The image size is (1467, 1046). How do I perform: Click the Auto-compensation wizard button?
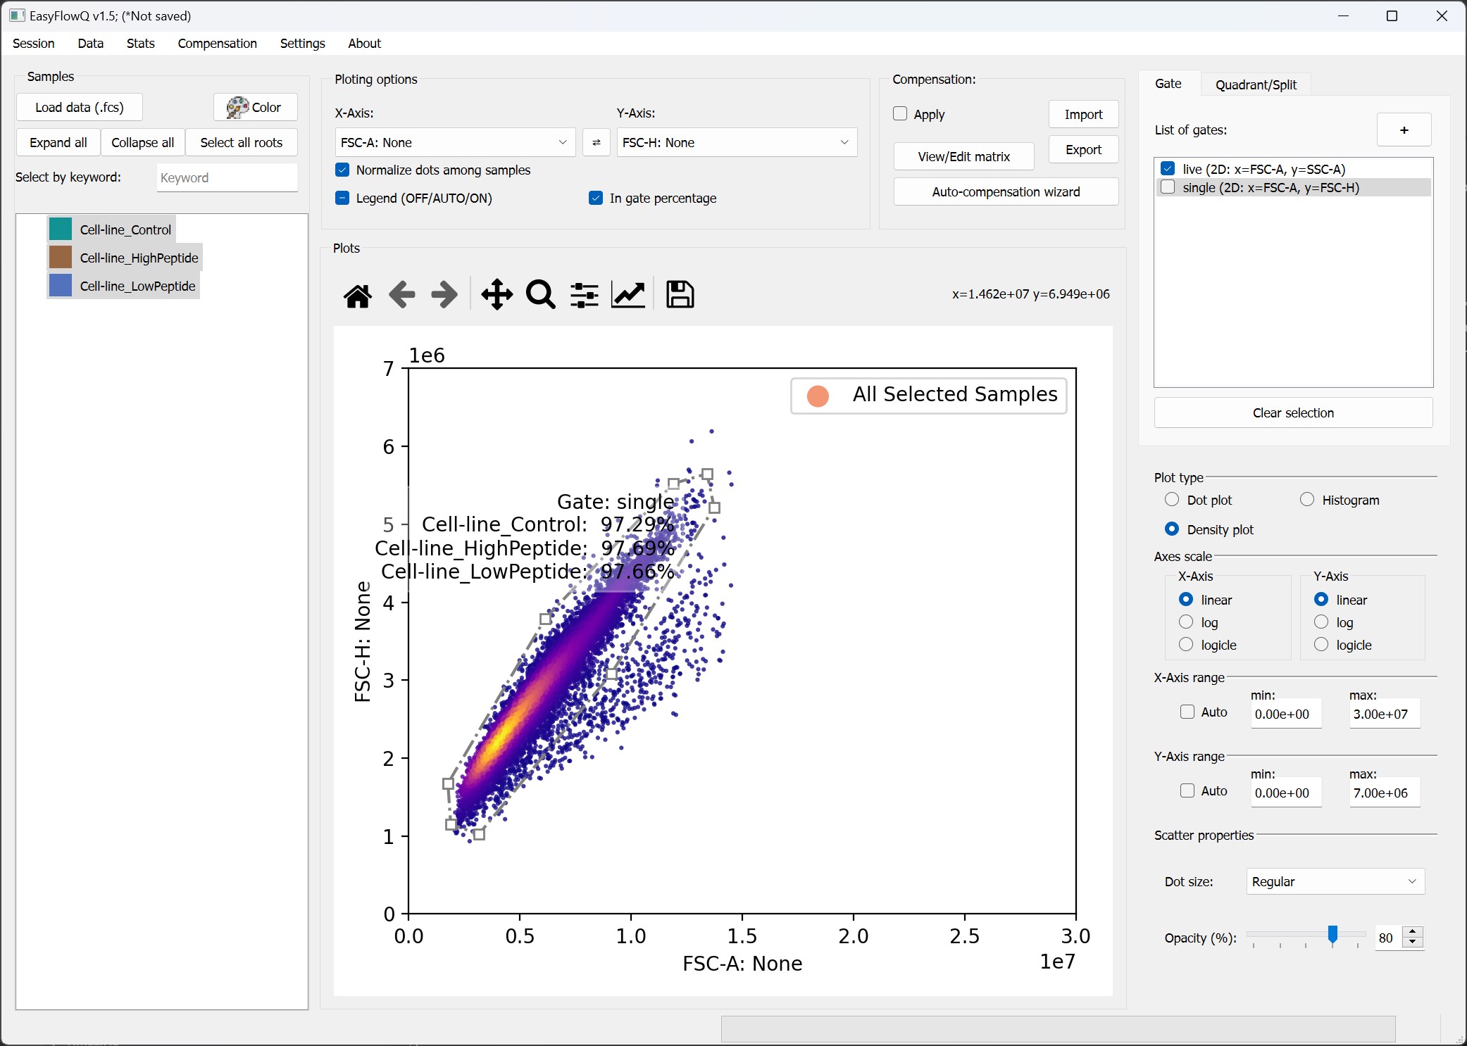click(1006, 191)
